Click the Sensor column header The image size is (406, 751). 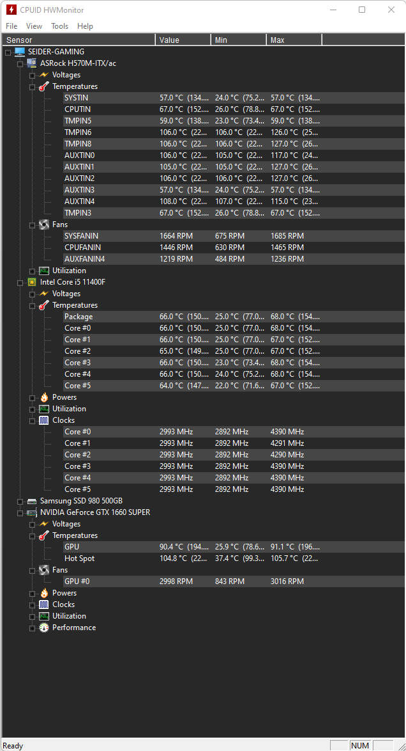(79, 40)
